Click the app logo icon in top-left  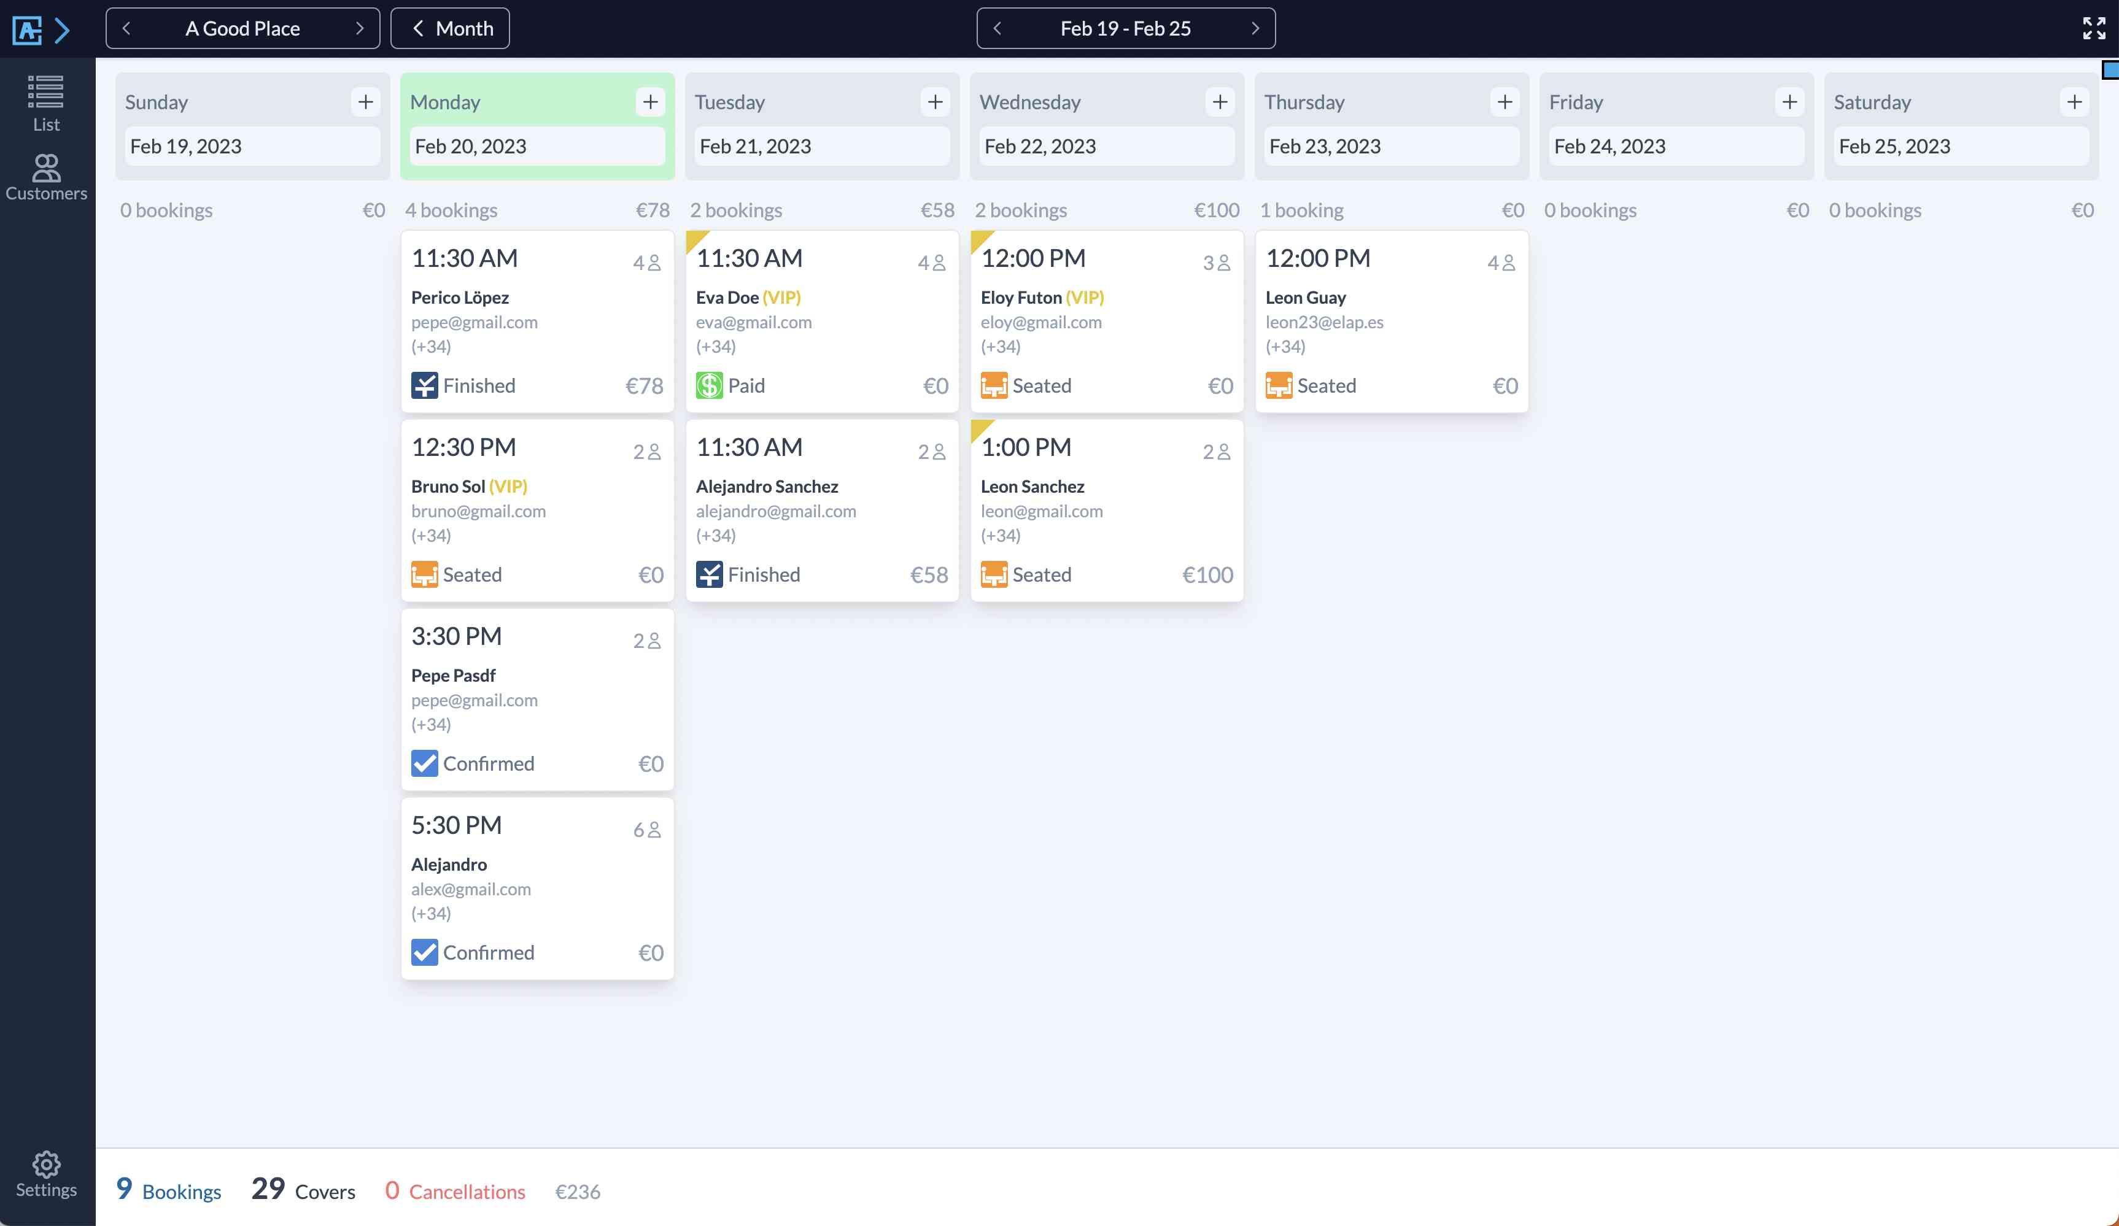pyautogui.click(x=27, y=30)
